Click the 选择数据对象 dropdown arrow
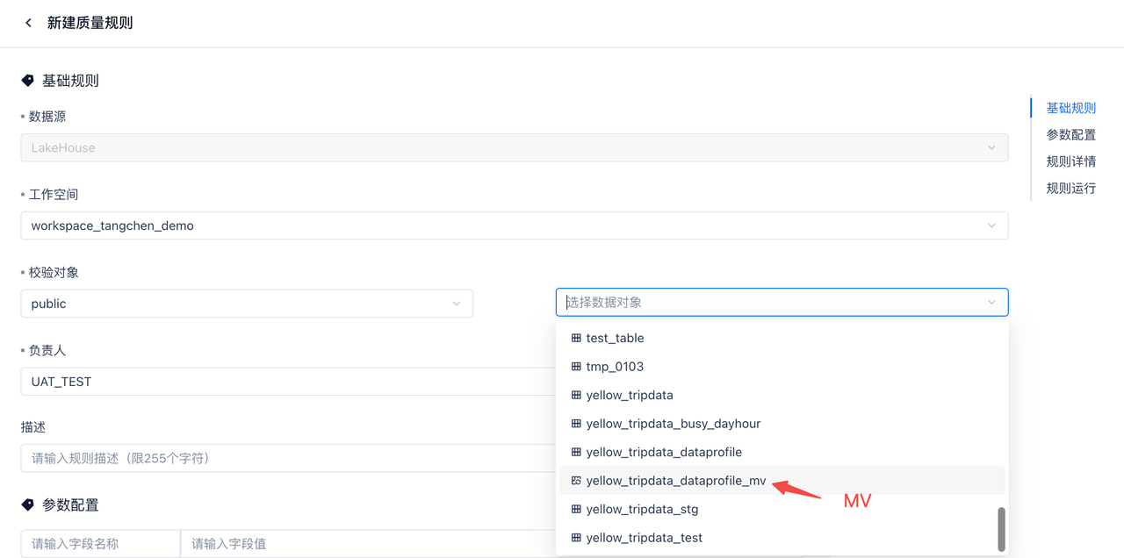Viewport: 1124px width, 558px height. (991, 303)
